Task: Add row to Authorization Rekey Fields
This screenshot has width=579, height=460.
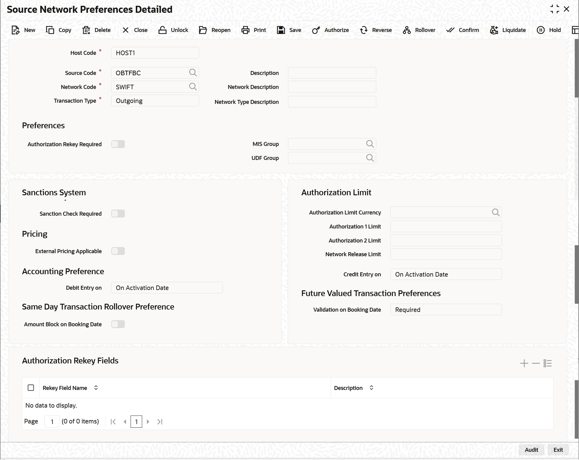Action: pos(524,363)
